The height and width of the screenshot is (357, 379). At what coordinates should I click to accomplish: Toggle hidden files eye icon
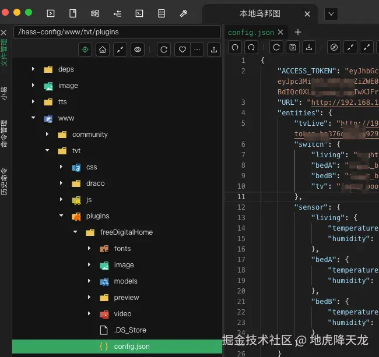tap(138, 50)
